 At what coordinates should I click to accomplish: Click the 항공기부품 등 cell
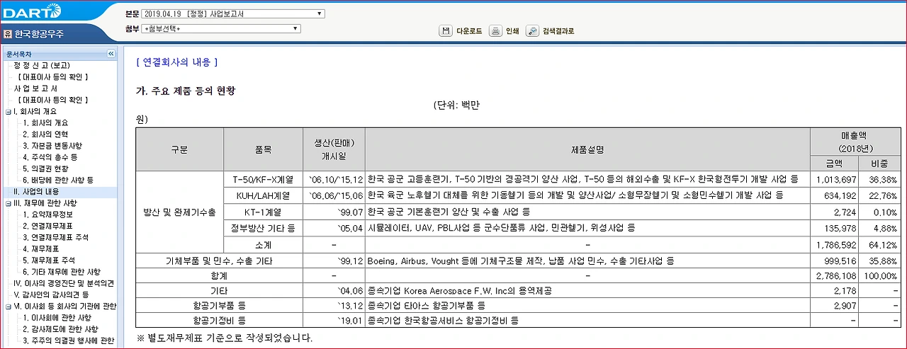pyautogui.click(x=219, y=305)
